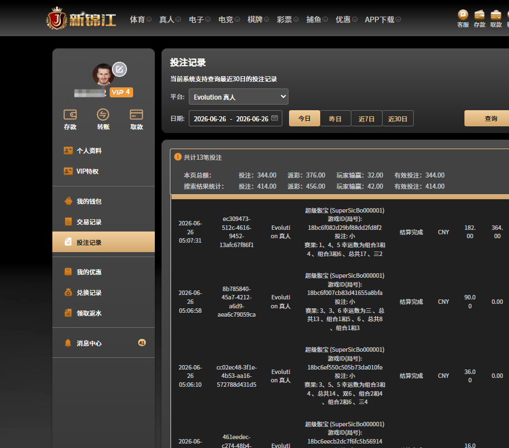509x448 pixels.
Task: Open 取款 withdrawal in sidebar panel
Action: (136, 120)
